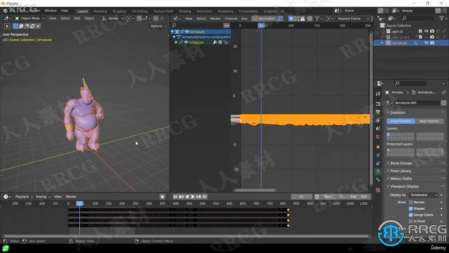Open the Options dropdown in viewport
This screenshot has height=253, width=449.
coord(159,26)
